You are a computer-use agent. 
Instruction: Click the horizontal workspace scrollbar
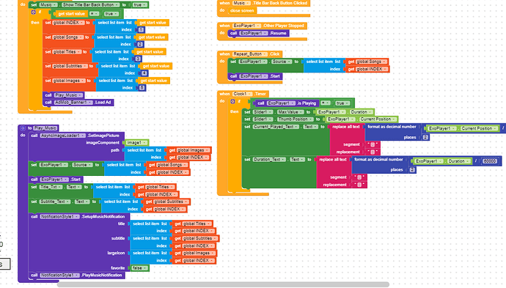[223, 284]
